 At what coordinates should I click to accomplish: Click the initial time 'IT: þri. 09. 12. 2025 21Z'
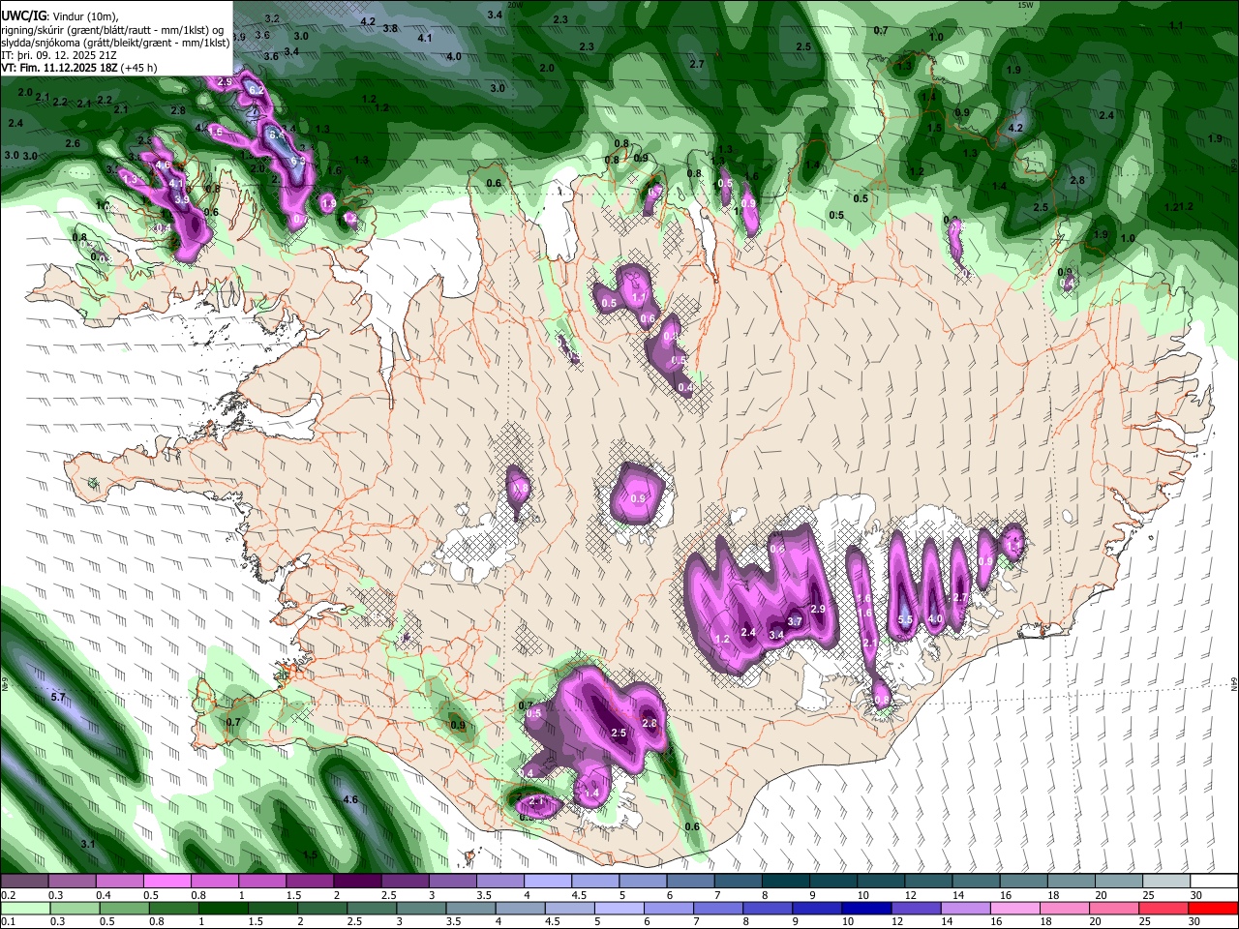[x=58, y=55]
